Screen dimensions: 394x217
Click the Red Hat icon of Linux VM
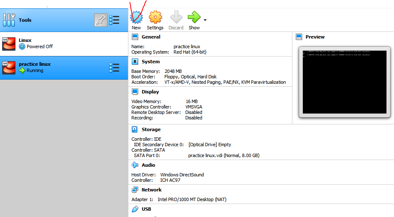point(9,44)
